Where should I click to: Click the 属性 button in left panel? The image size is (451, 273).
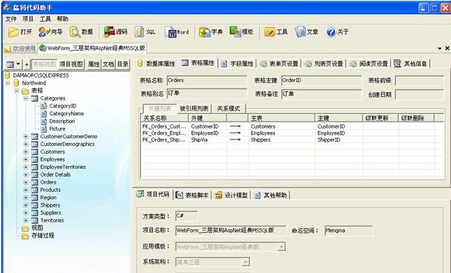94,64
